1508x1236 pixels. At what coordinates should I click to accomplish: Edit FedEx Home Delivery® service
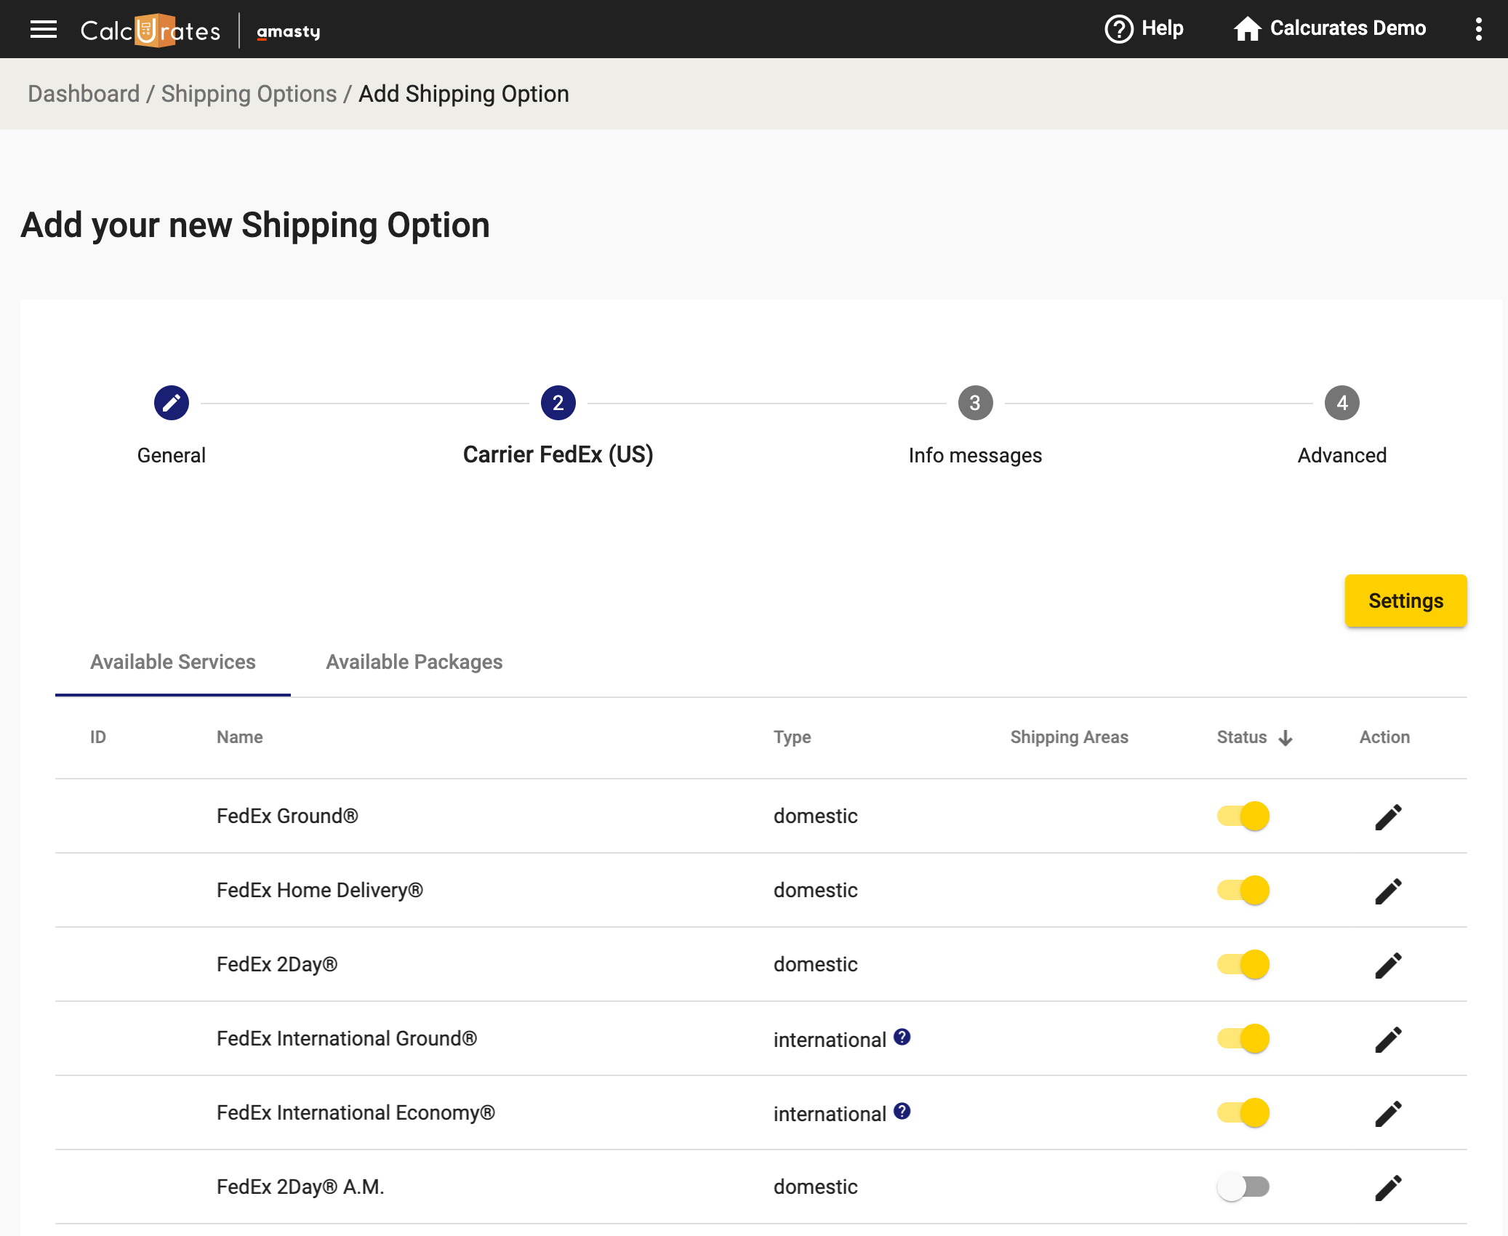(x=1388, y=891)
